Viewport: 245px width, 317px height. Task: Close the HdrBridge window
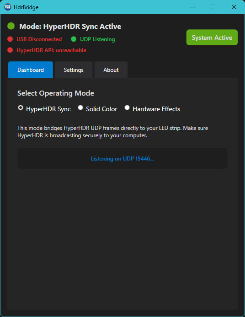(x=234, y=7)
